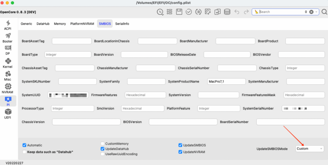Click the SystemVersion input field
Screen dimensions: 328x165
[x=219, y=95]
